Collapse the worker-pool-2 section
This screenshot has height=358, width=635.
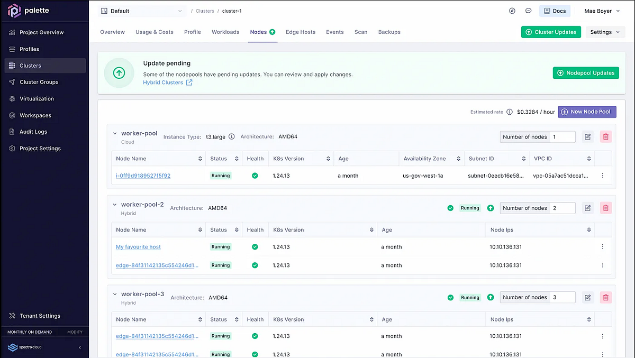point(115,205)
